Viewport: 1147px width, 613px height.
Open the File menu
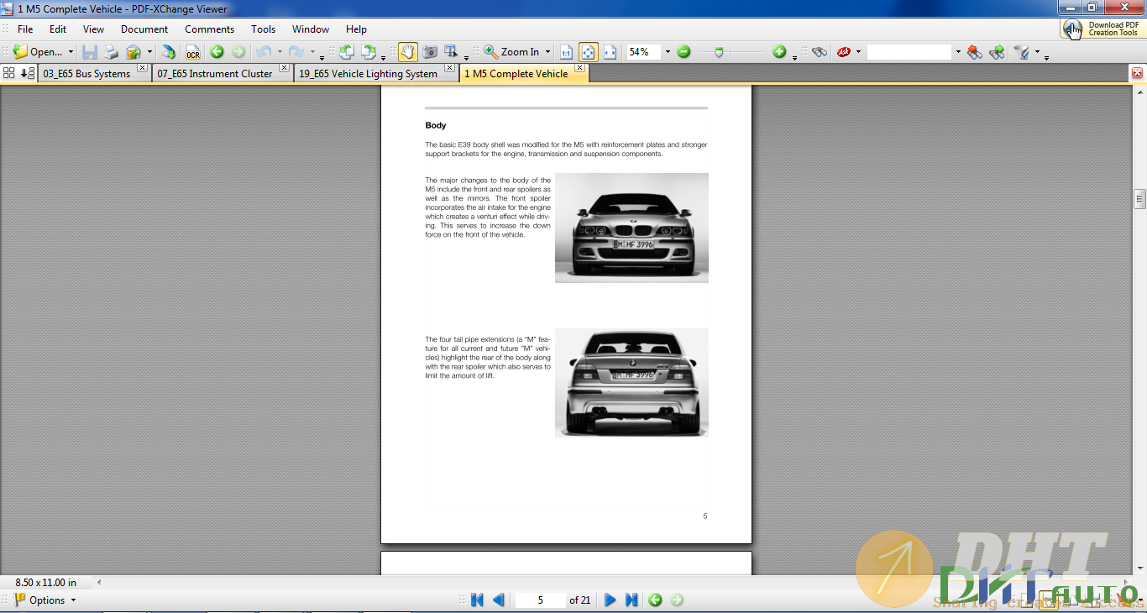click(25, 29)
